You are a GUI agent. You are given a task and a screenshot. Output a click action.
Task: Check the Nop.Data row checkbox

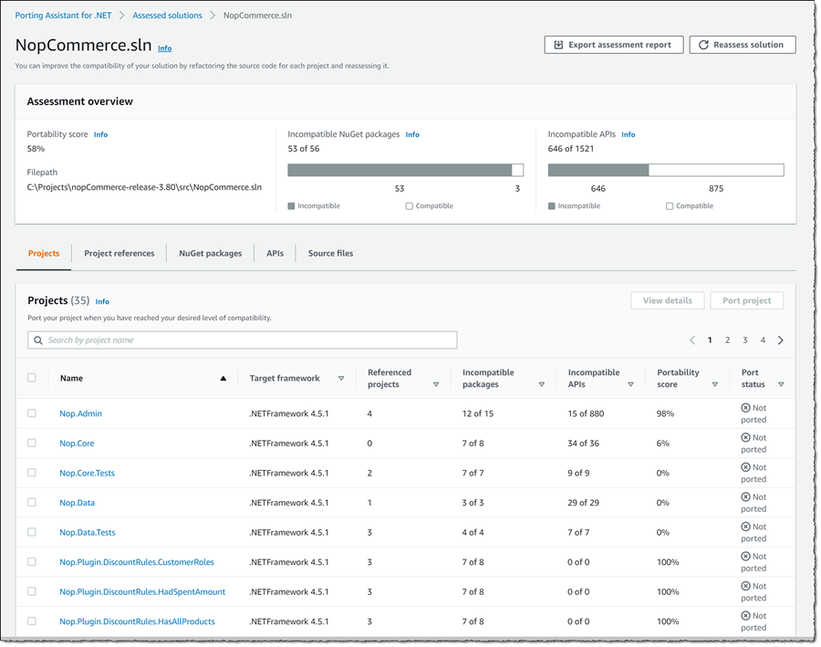point(32,503)
